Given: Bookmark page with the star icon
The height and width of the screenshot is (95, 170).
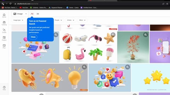Looking at the screenshot, I should [167, 4].
